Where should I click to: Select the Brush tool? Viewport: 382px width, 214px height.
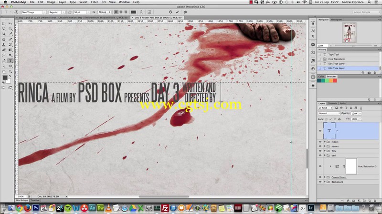[x=10, y=39]
